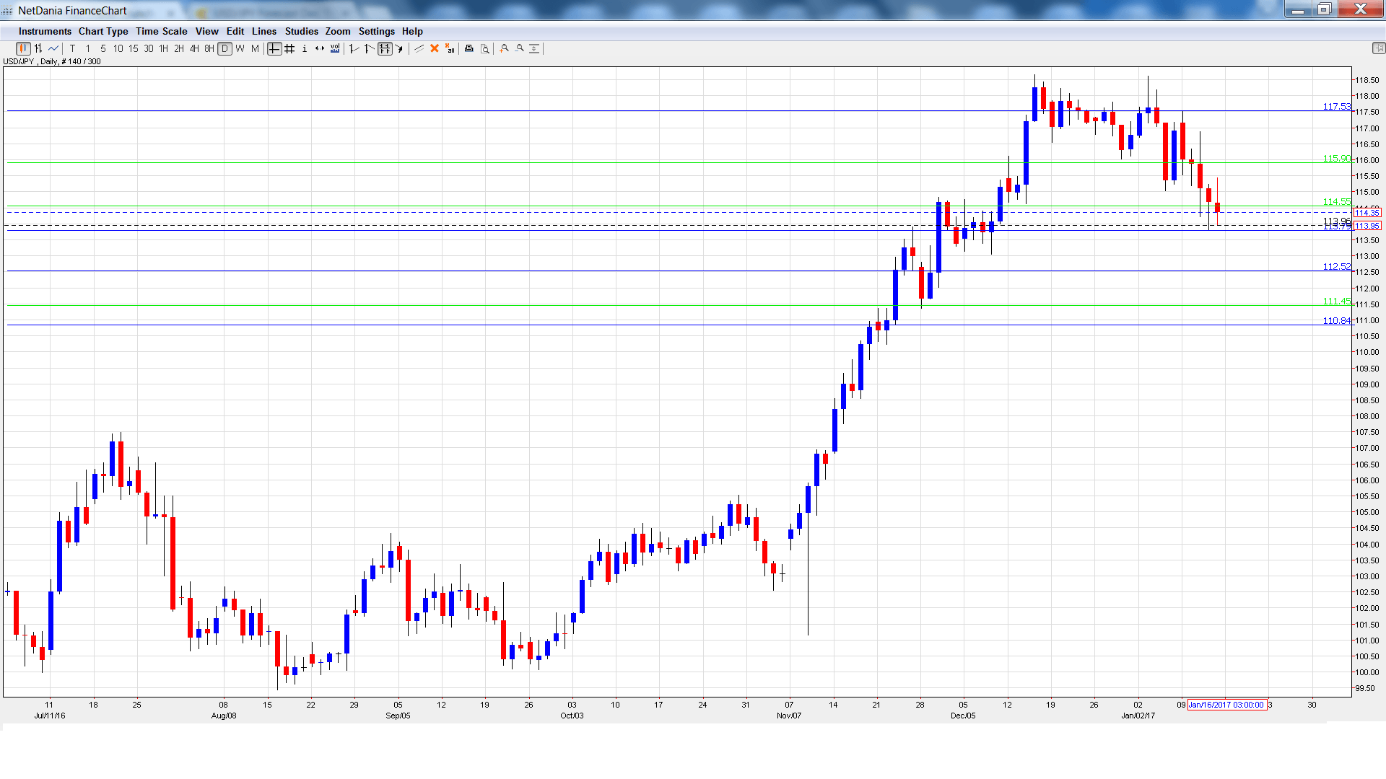Open print preview icon
1386x779 pixels.
pyautogui.click(x=485, y=48)
